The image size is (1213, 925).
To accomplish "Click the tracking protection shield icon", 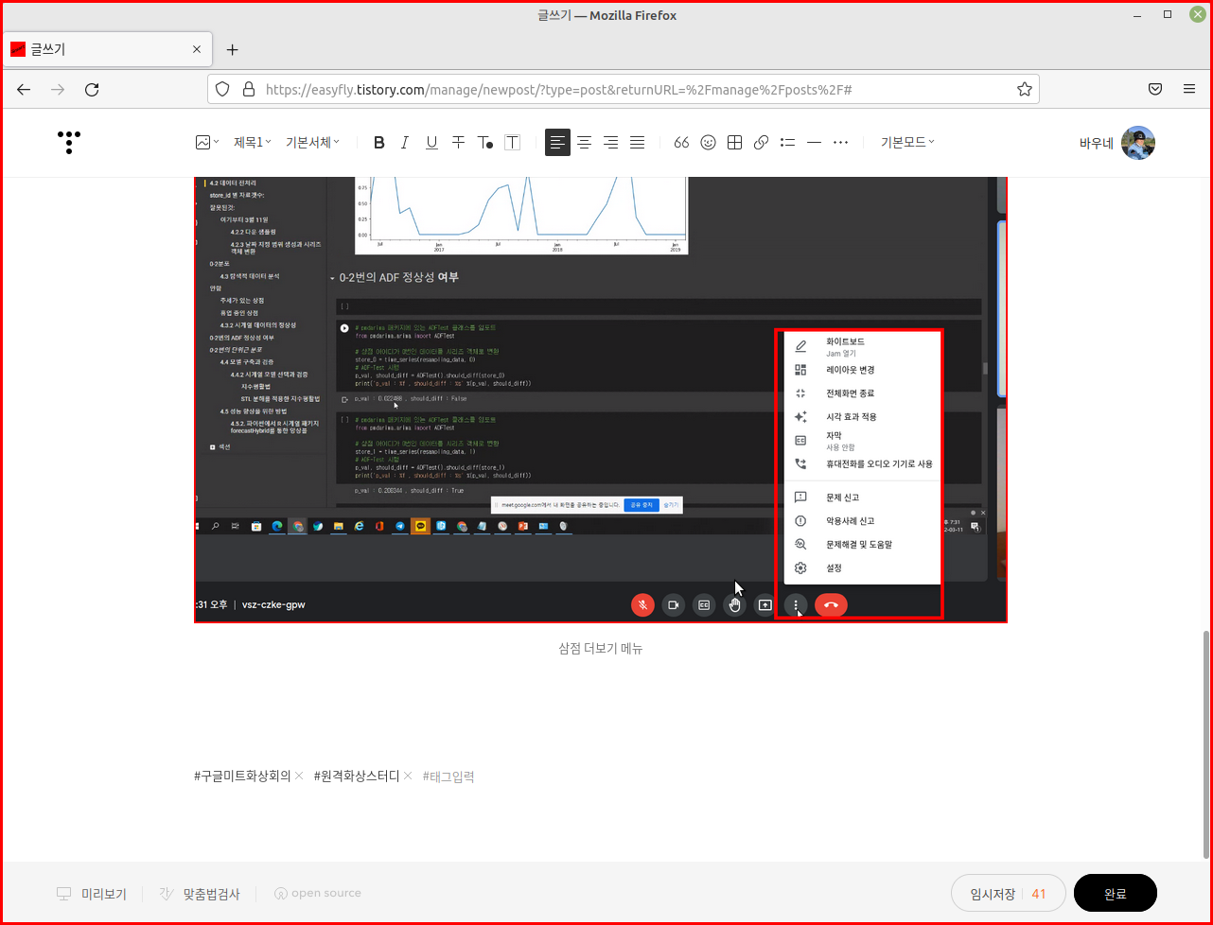I will (222, 89).
